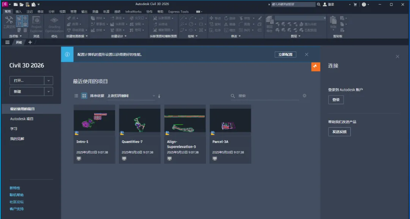410x219 pixels.
Task: Open the 上次打开时间 sort-by dropdown
Action: (131, 96)
